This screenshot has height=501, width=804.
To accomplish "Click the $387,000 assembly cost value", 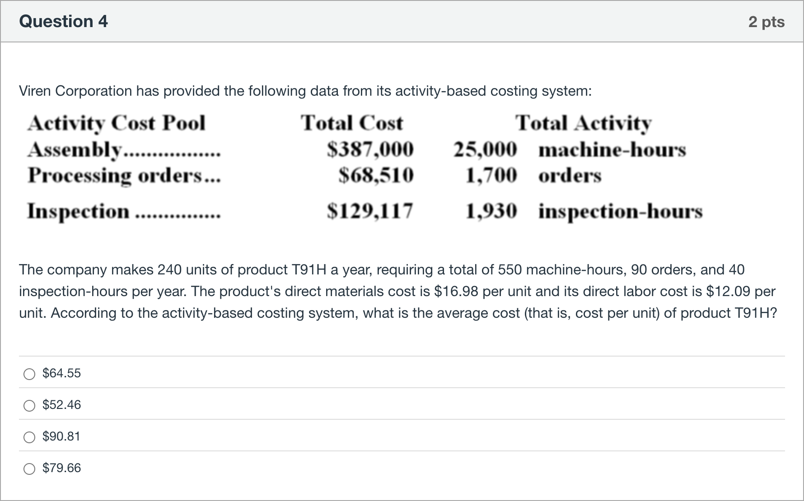I will click(370, 150).
